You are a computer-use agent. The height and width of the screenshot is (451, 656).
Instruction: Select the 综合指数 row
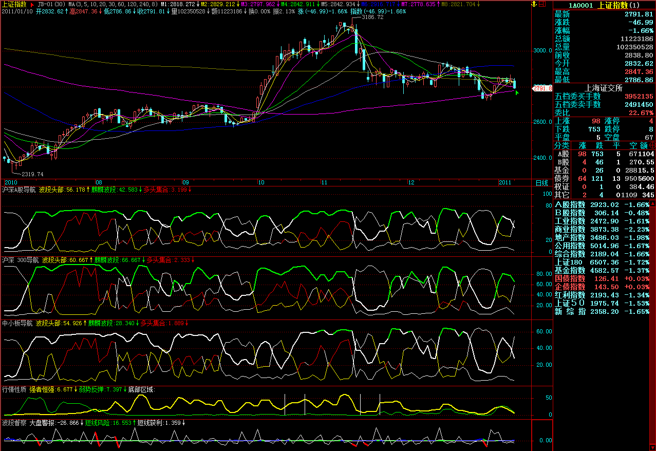[602, 254]
